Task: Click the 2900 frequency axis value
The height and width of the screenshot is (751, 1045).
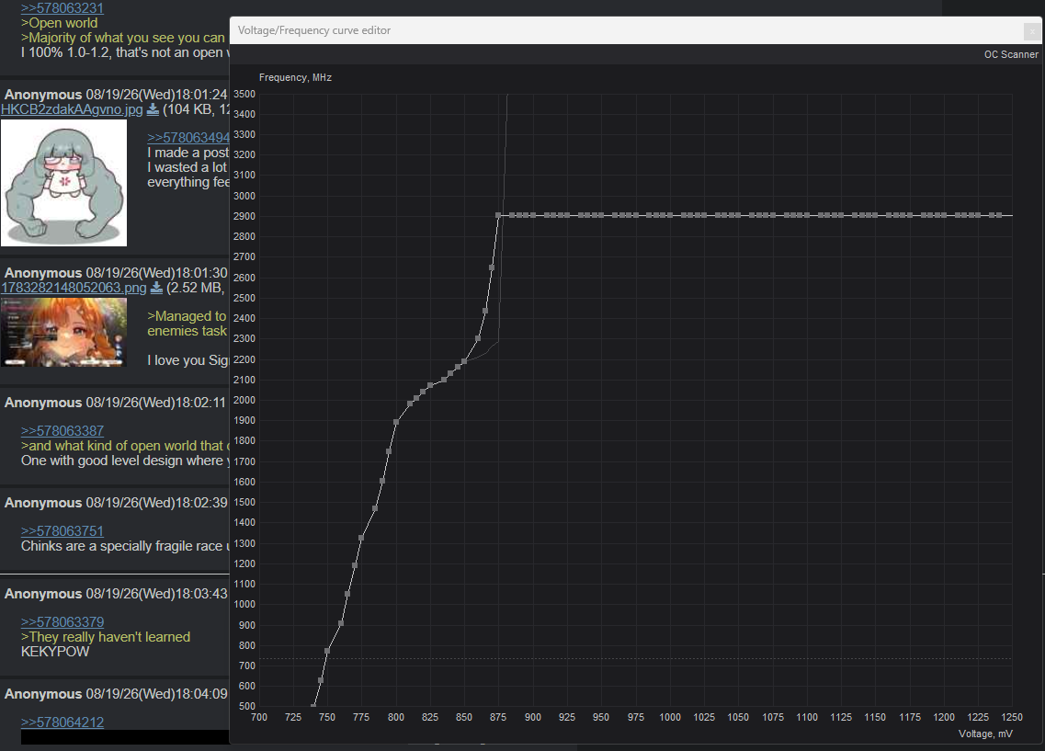Action: coord(244,217)
